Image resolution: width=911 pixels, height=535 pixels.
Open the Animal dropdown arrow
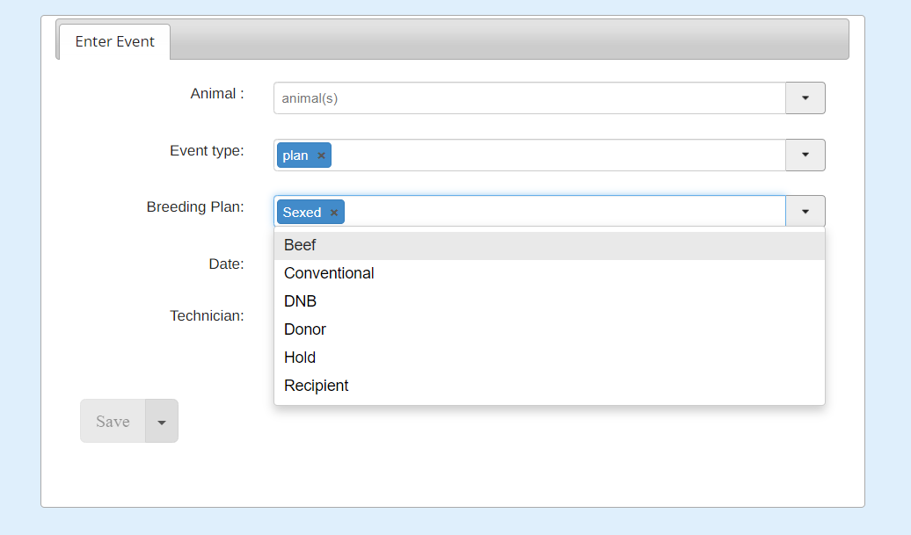(x=805, y=98)
